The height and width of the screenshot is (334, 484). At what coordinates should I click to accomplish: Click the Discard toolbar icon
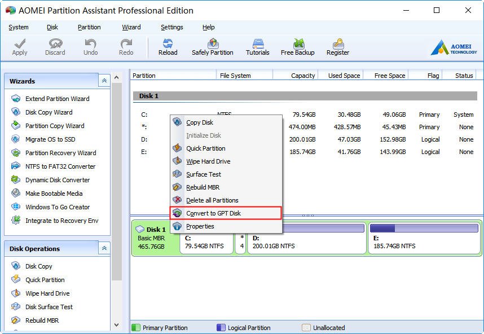click(x=55, y=43)
